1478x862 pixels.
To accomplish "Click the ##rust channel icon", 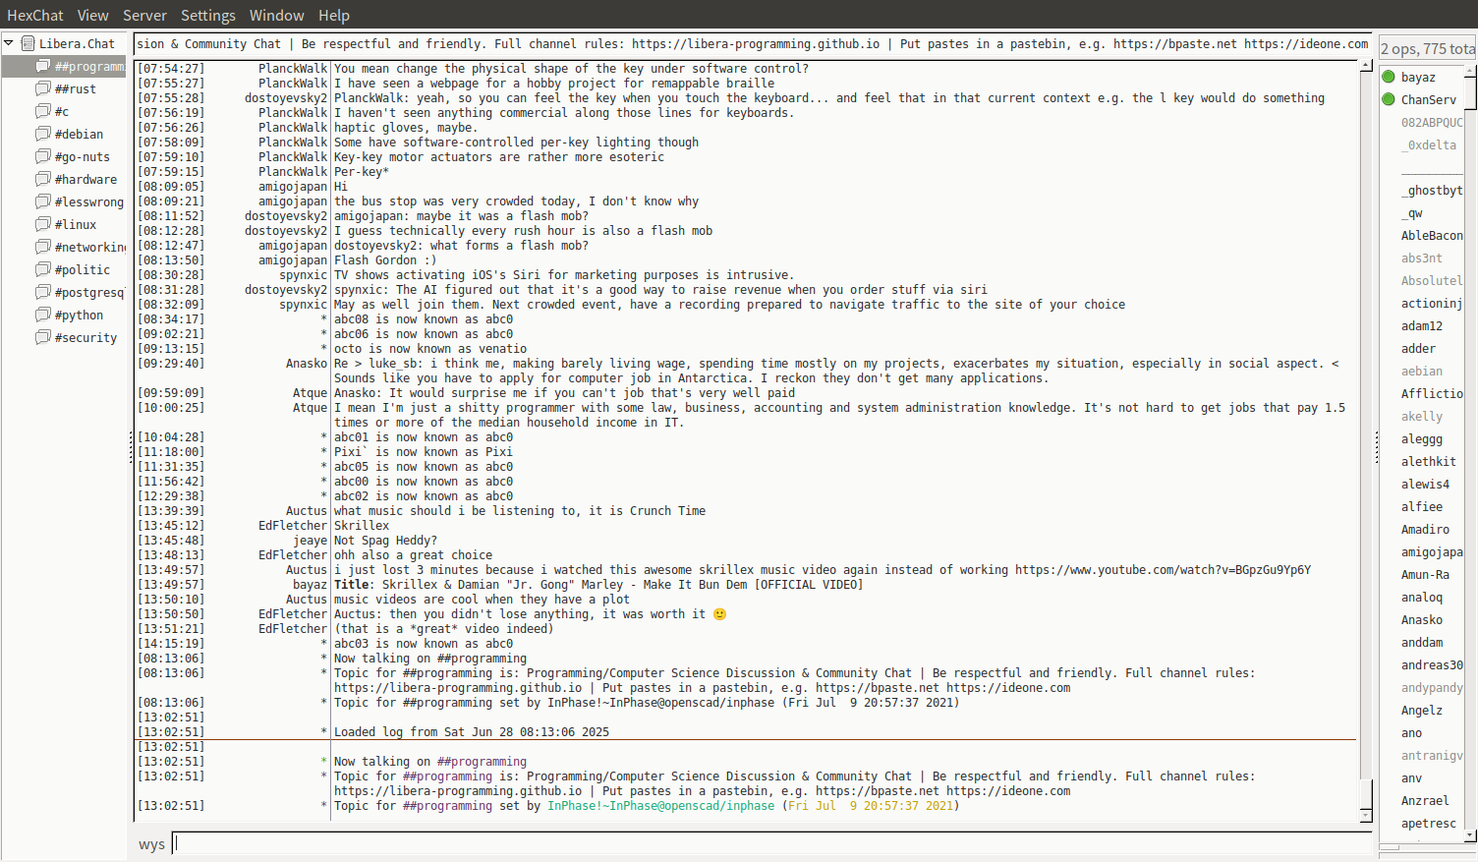I will tap(43, 88).
